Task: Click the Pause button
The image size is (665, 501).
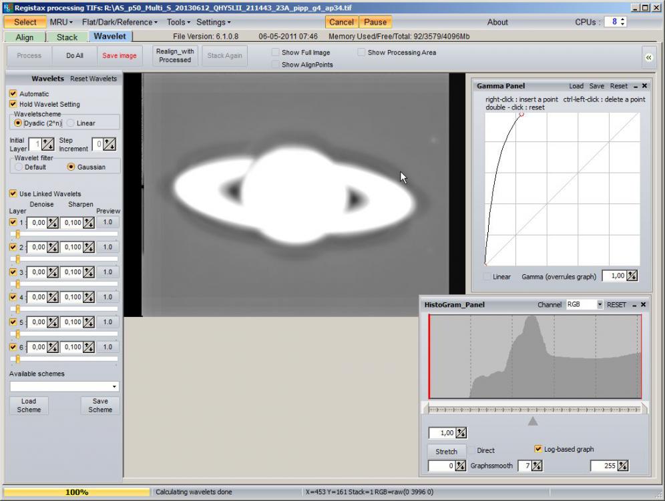Action: (x=375, y=22)
